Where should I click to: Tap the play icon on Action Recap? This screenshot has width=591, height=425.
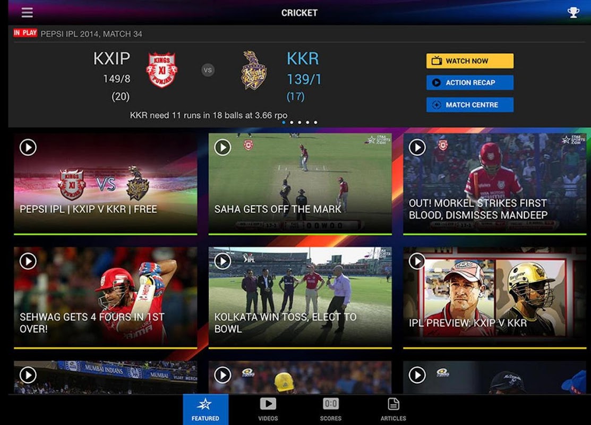(436, 82)
